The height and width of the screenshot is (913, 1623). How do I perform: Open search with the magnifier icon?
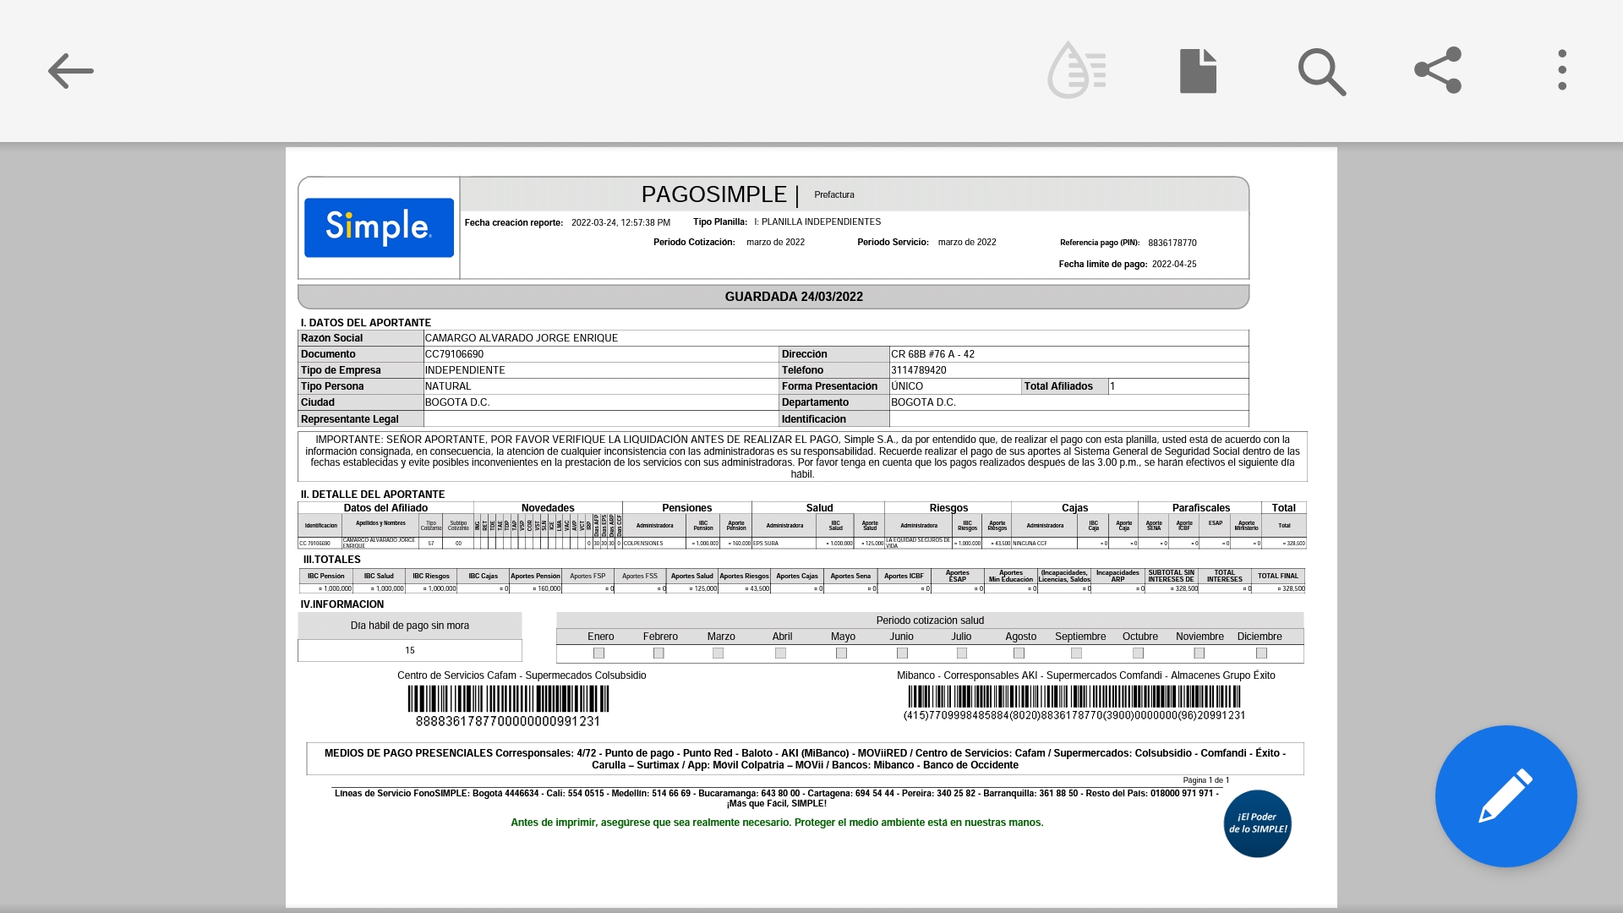pos(1321,72)
